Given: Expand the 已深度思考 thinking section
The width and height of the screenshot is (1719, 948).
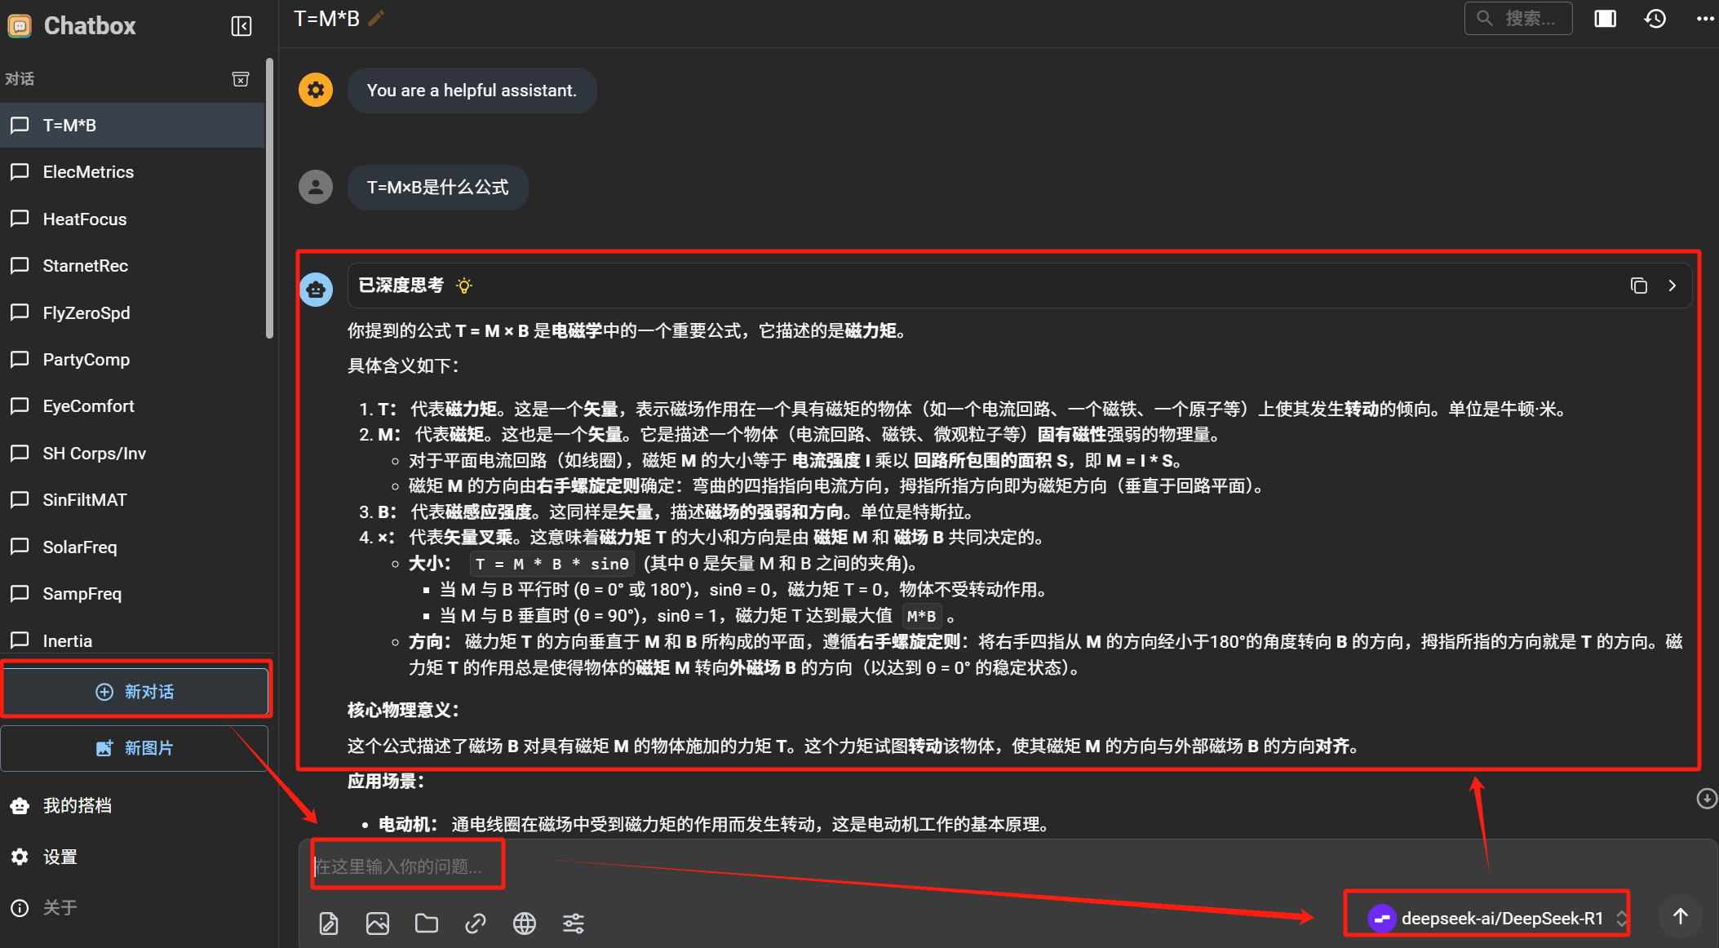Looking at the screenshot, I should coord(1672,286).
